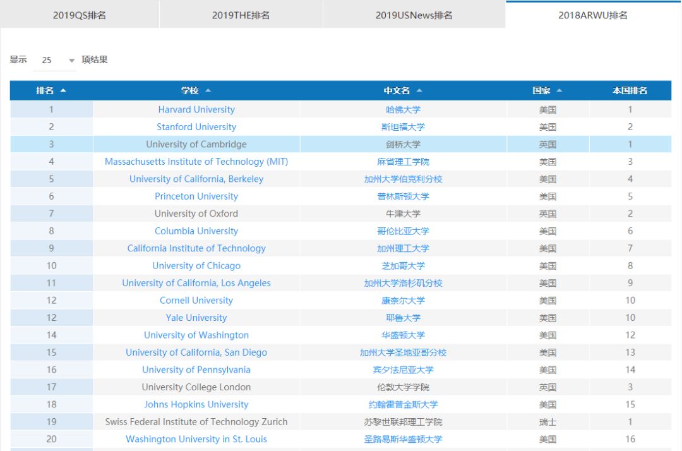Open the 芝加哥大学 link
This screenshot has height=451, width=682.
click(403, 266)
